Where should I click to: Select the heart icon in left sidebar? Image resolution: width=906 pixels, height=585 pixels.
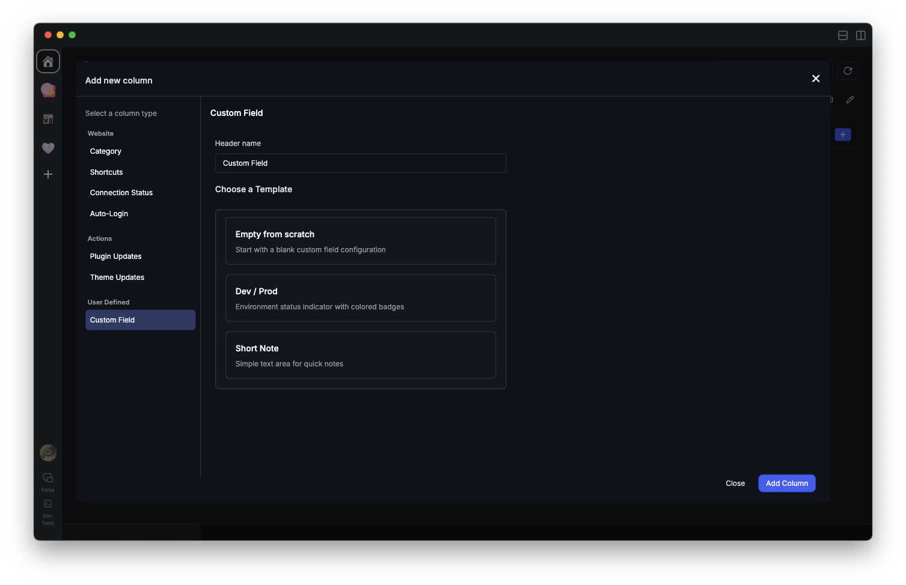[48, 148]
